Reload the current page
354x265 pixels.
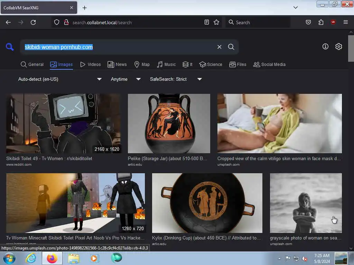click(33, 22)
